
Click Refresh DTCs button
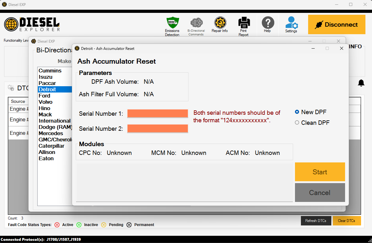316,221
